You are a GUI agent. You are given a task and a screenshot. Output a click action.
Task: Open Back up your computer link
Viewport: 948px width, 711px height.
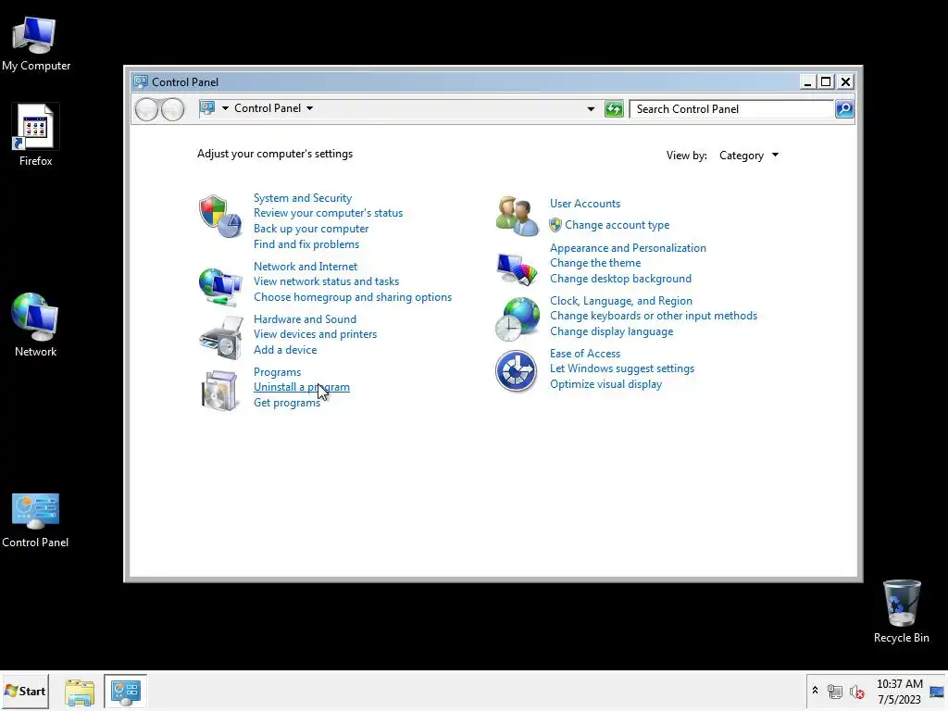click(x=311, y=229)
